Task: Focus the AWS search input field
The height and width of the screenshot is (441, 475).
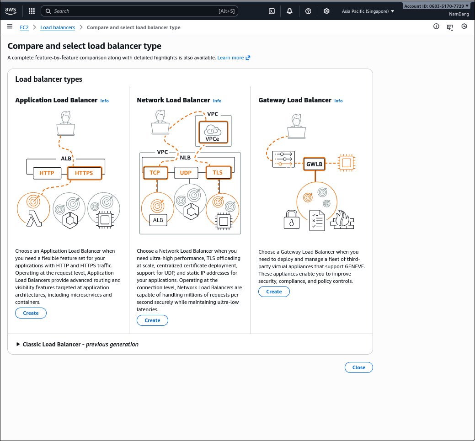Action: tap(137, 11)
